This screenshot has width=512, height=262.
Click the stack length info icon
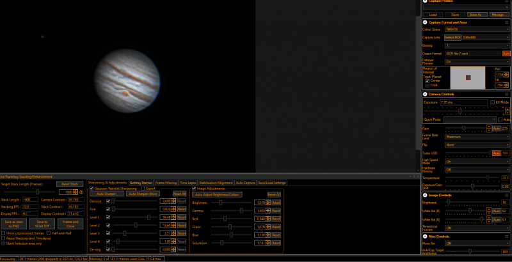[81, 192]
